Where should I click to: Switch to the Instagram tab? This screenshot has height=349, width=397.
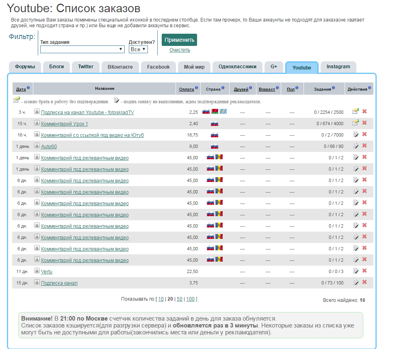(338, 67)
